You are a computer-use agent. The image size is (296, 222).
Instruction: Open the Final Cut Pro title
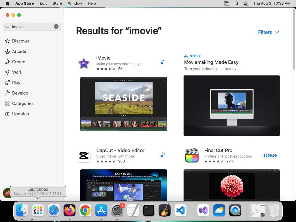(218, 150)
